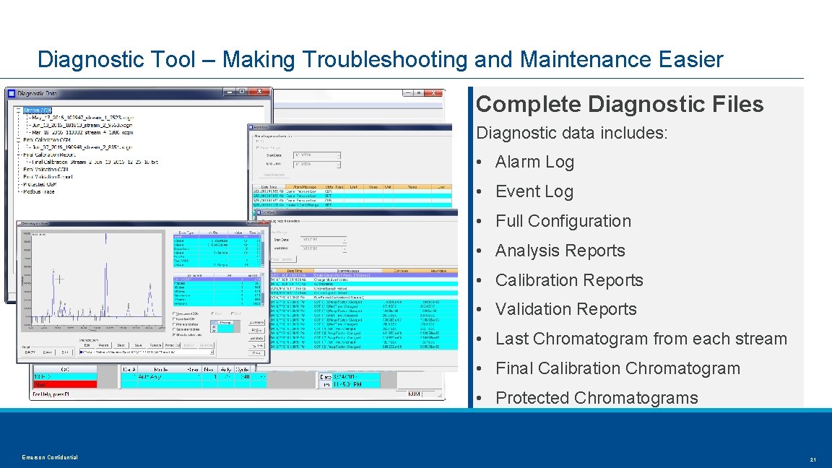
Task: Click the Date Time column header in Alarm Log
Action: pyautogui.click(x=269, y=187)
